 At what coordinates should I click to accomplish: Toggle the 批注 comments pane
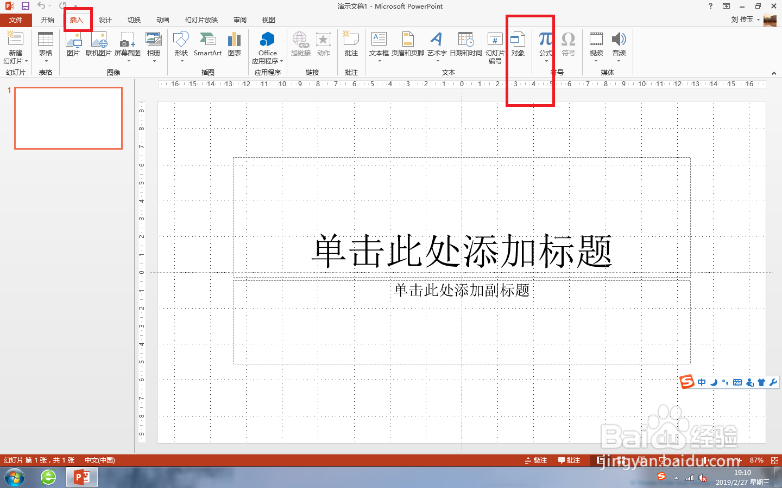tap(569, 460)
